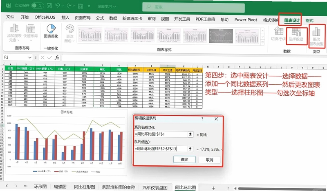
Task: Click collapse-dialog arrow beside 系列值 field
Action: [x=190, y=149]
